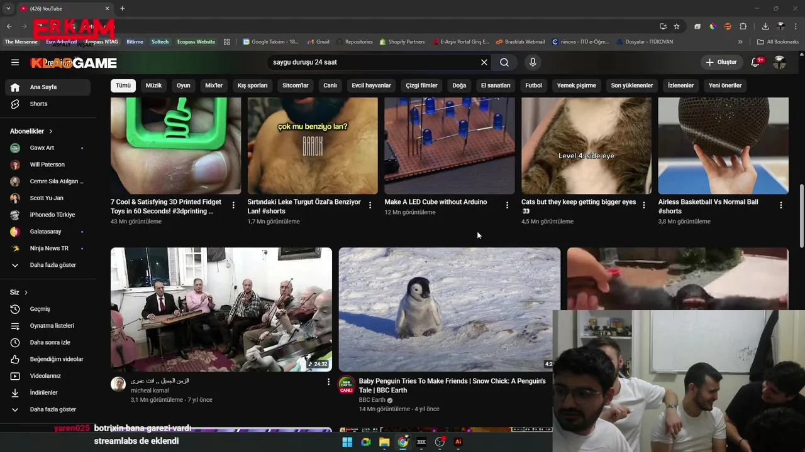Click the Oluştur create button
This screenshot has height=452, width=805.
721,62
